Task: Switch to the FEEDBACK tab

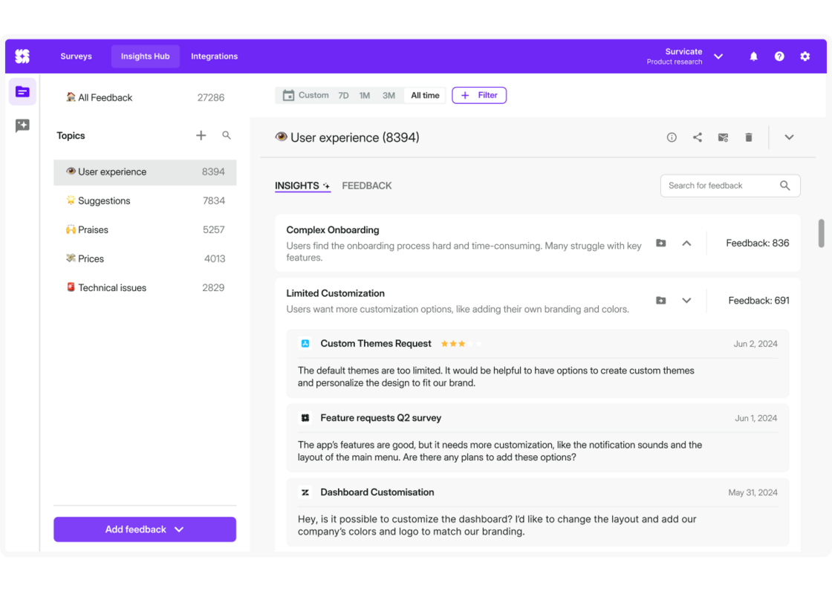Action: point(366,186)
